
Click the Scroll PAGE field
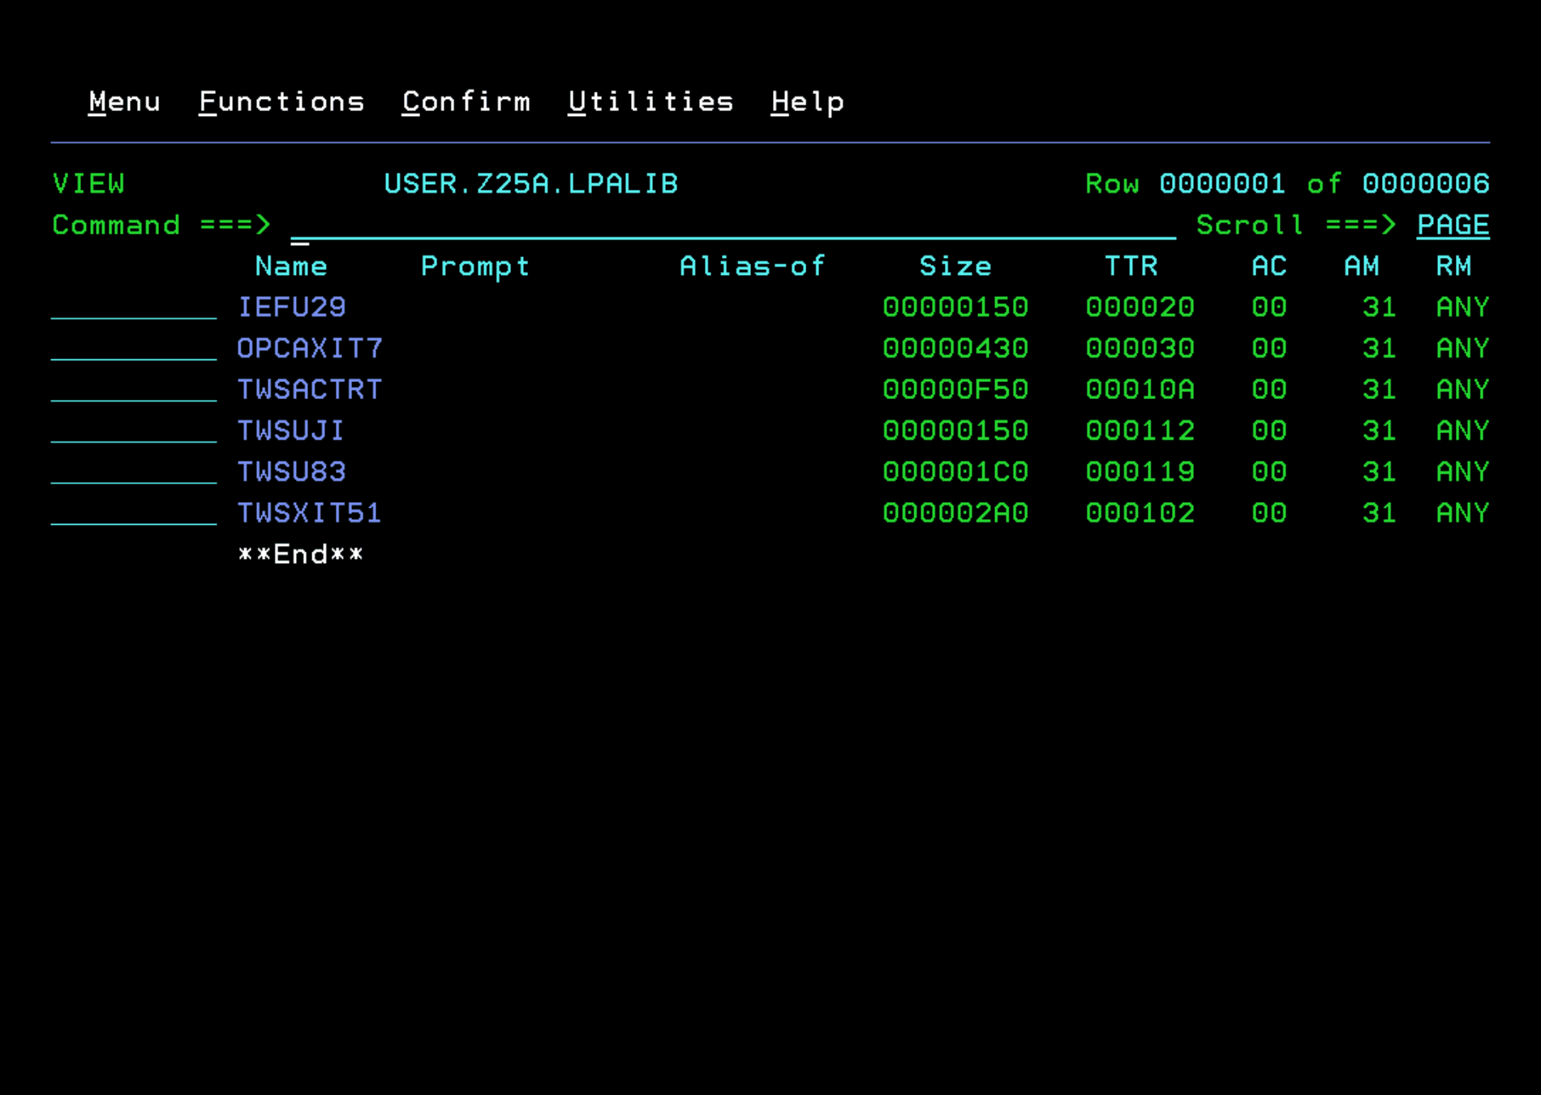point(1452,225)
